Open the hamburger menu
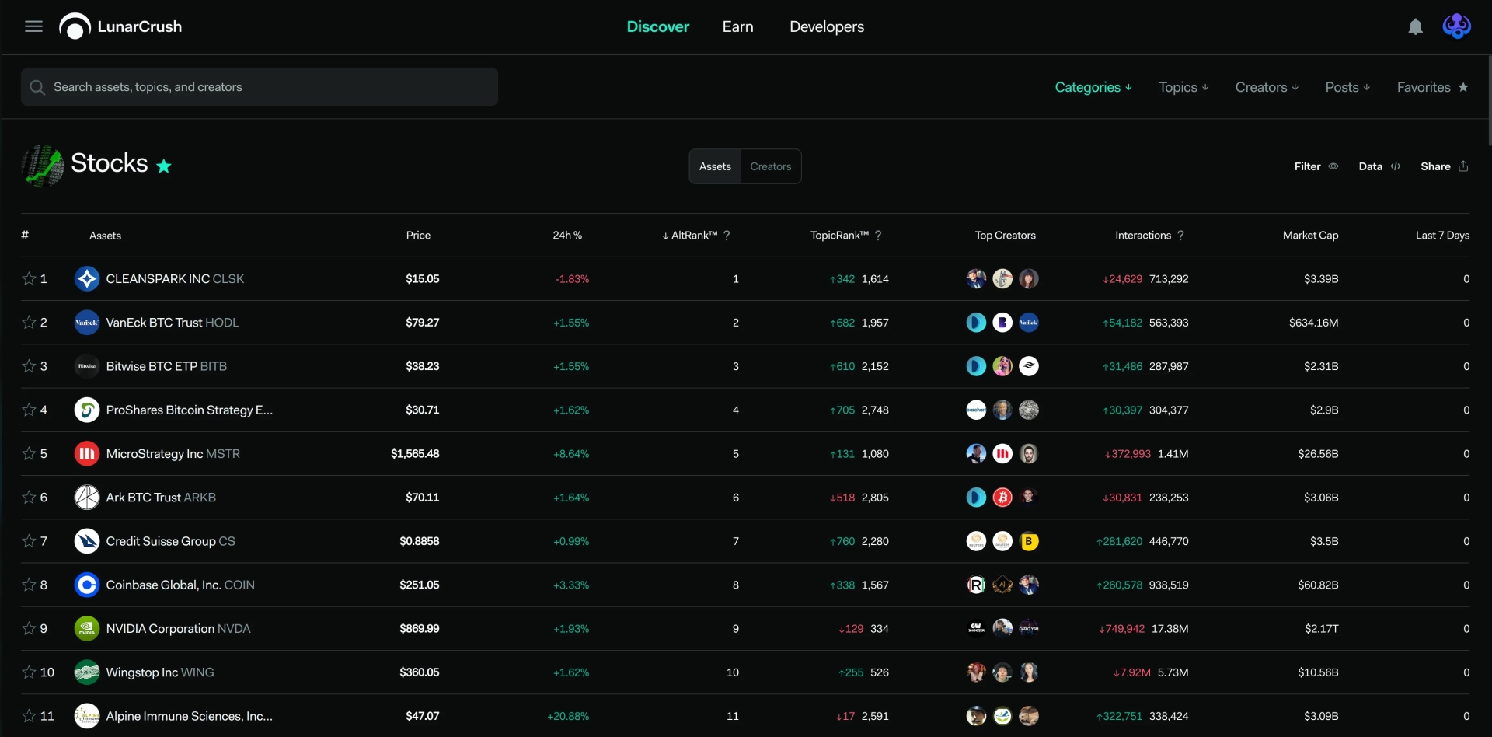The image size is (1492, 737). (x=33, y=26)
